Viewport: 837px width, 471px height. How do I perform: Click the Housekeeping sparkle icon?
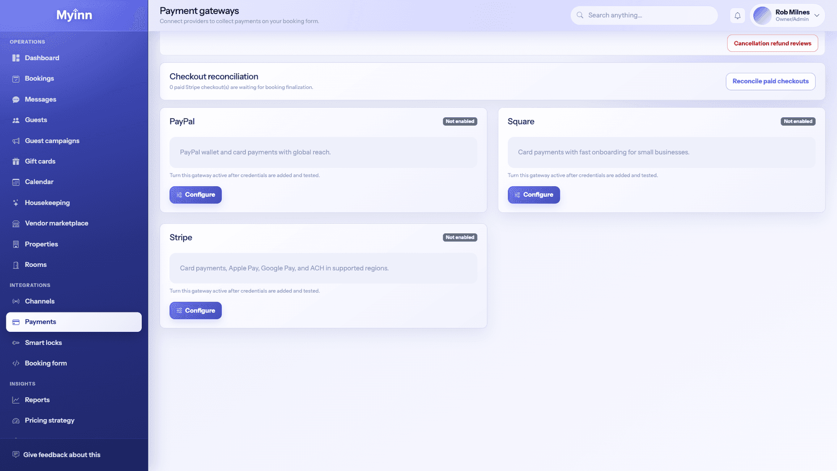[x=16, y=203]
